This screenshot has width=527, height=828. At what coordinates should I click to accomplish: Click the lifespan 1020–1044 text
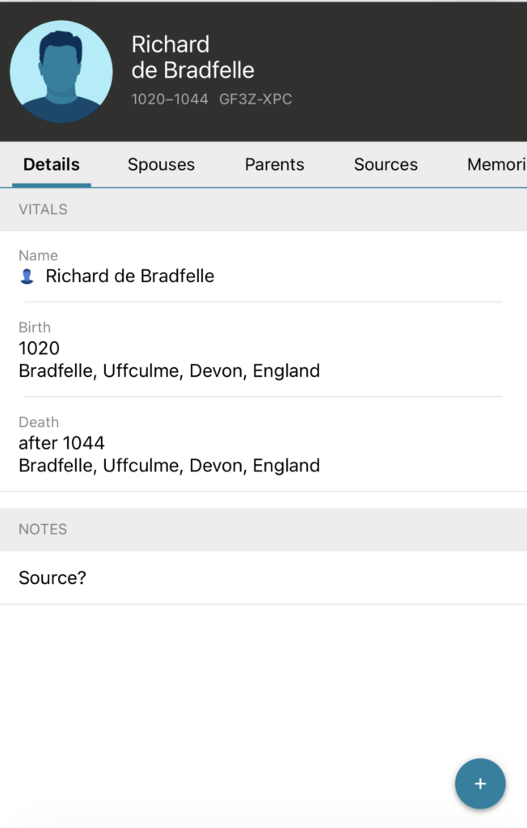coord(170,100)
